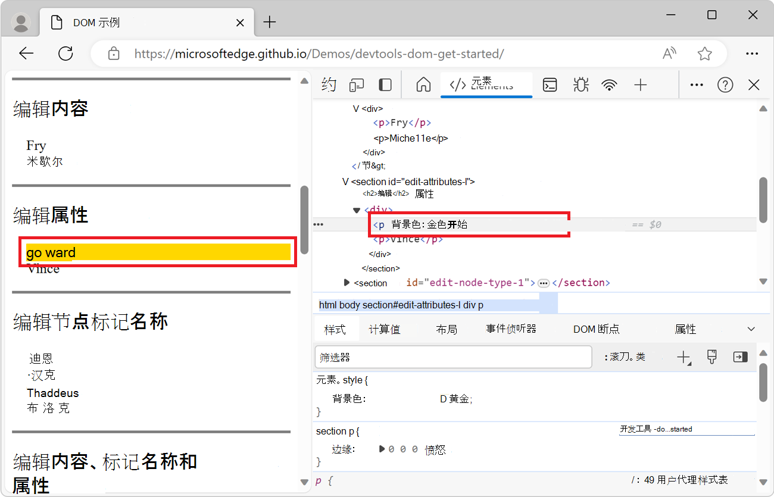Viewport: 774px width, 497px height.
Task: Click the Thaddeus text on page
Action: 53,393
